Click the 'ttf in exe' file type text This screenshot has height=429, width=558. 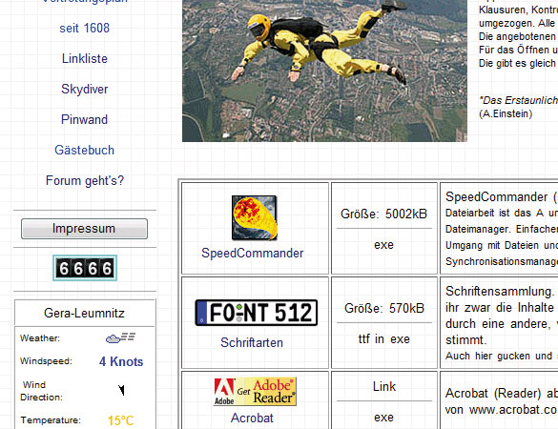384,339
